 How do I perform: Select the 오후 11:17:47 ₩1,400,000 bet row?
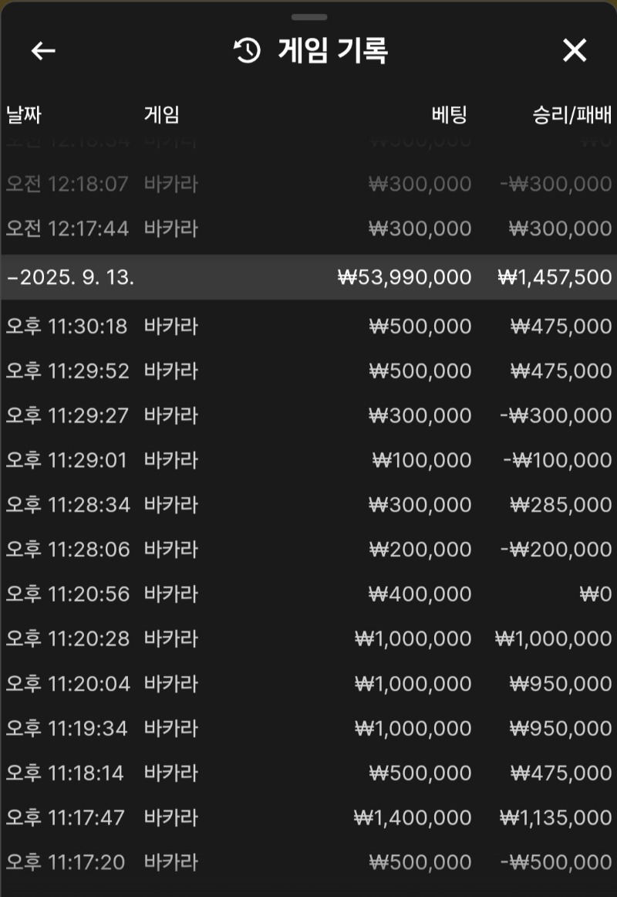coord(308,817)
